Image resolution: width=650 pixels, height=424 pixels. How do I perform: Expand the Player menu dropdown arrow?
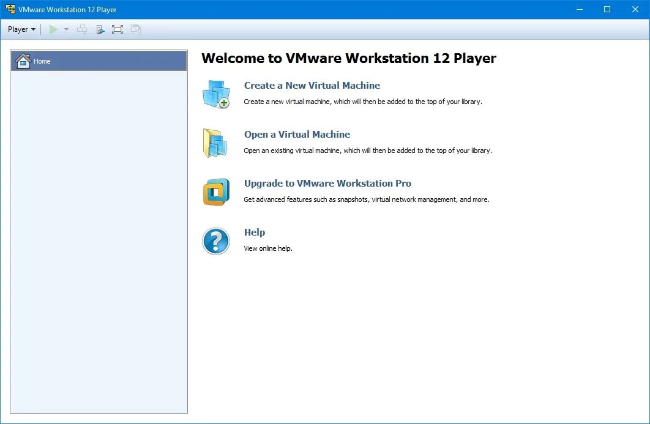(32, 29)
